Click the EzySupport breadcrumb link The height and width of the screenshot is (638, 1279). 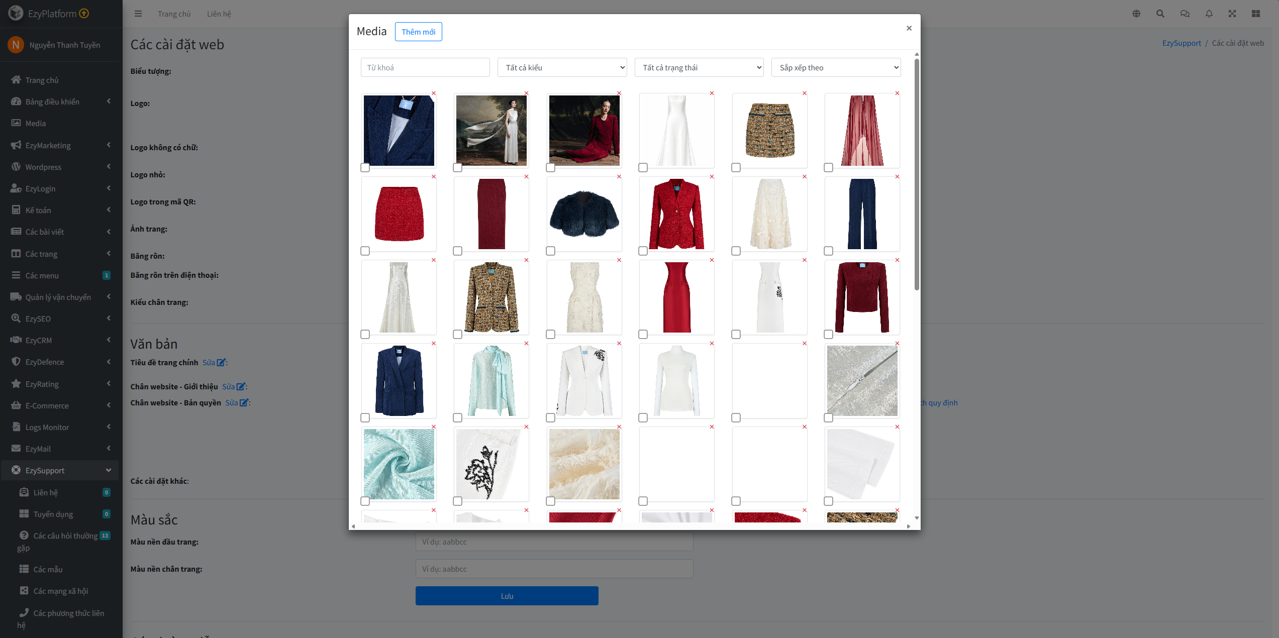pos(1181,43)
